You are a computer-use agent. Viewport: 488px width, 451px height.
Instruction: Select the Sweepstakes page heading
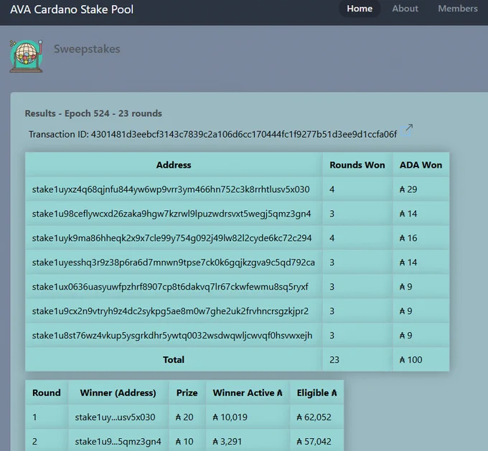coord(87,49)
